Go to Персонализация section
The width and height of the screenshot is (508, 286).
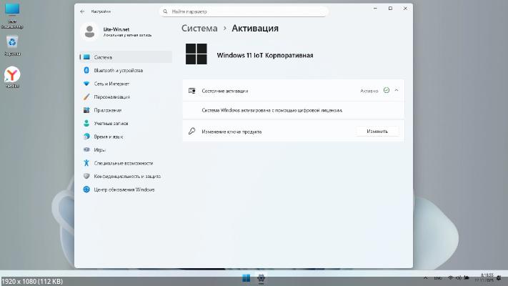coord(111,97)
